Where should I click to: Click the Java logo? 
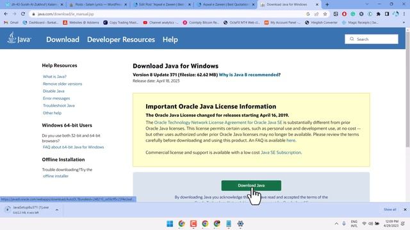19,38
